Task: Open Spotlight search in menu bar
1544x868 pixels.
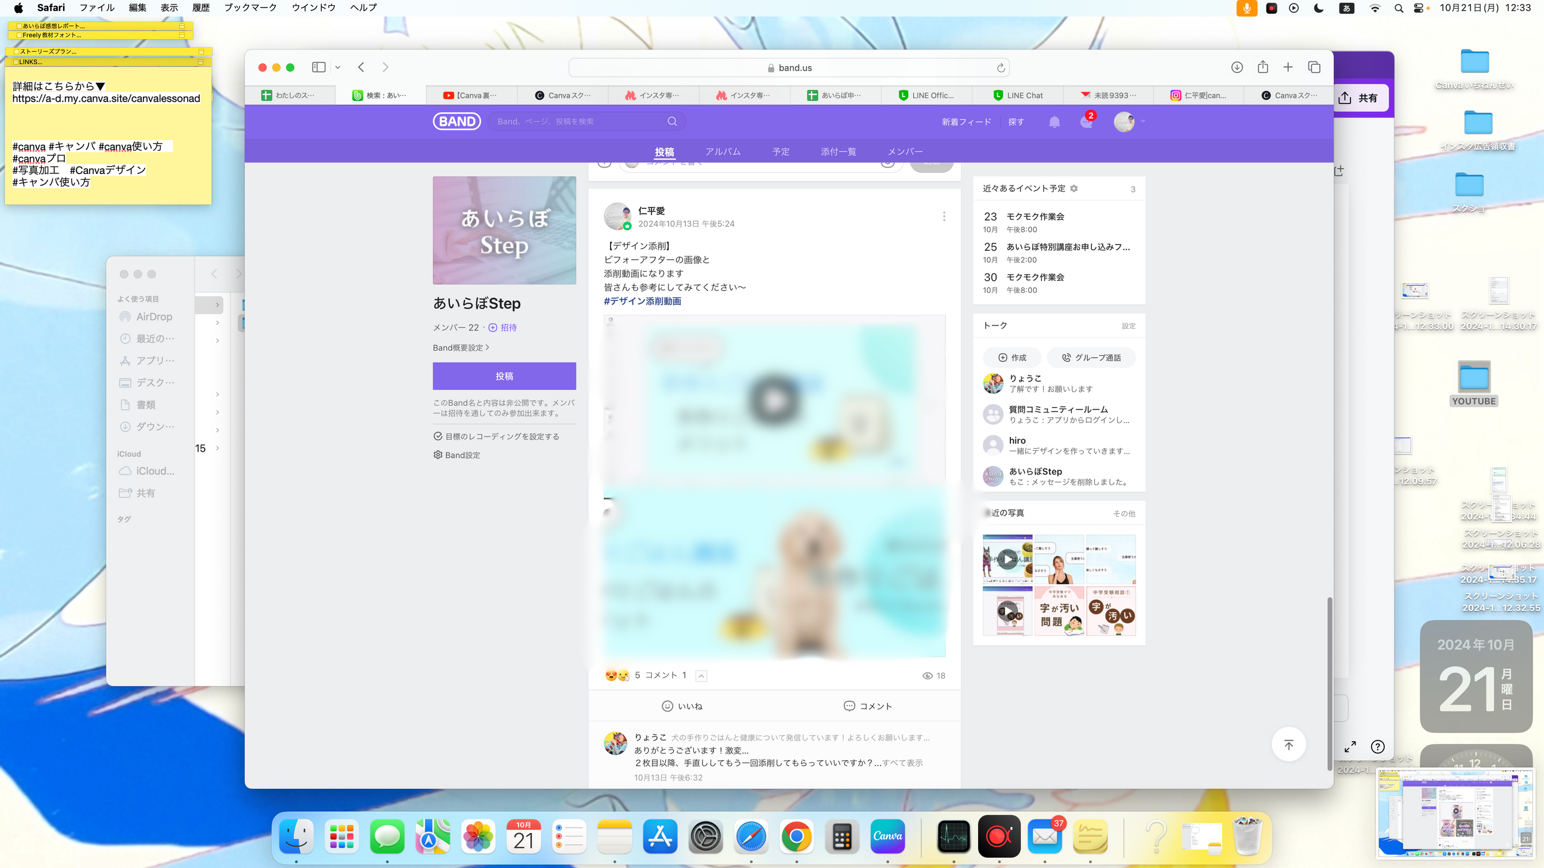Action: pos(1398,8)
